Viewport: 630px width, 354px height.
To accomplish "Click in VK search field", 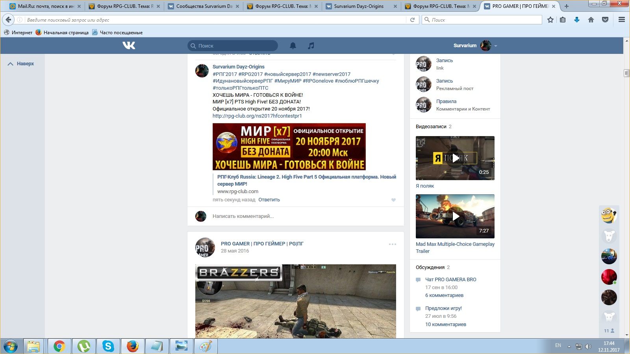I will tap(233, 46).
